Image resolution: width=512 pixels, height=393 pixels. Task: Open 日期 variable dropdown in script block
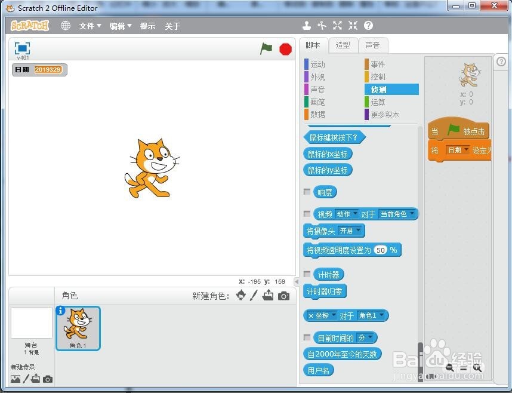pyautogui.click(x=458, y=150)
